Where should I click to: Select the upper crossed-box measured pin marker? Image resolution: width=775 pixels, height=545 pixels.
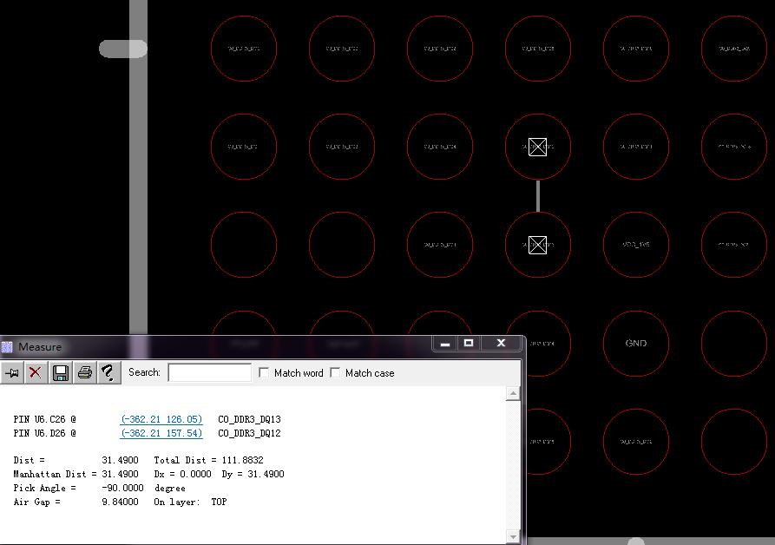coord(538,147)
